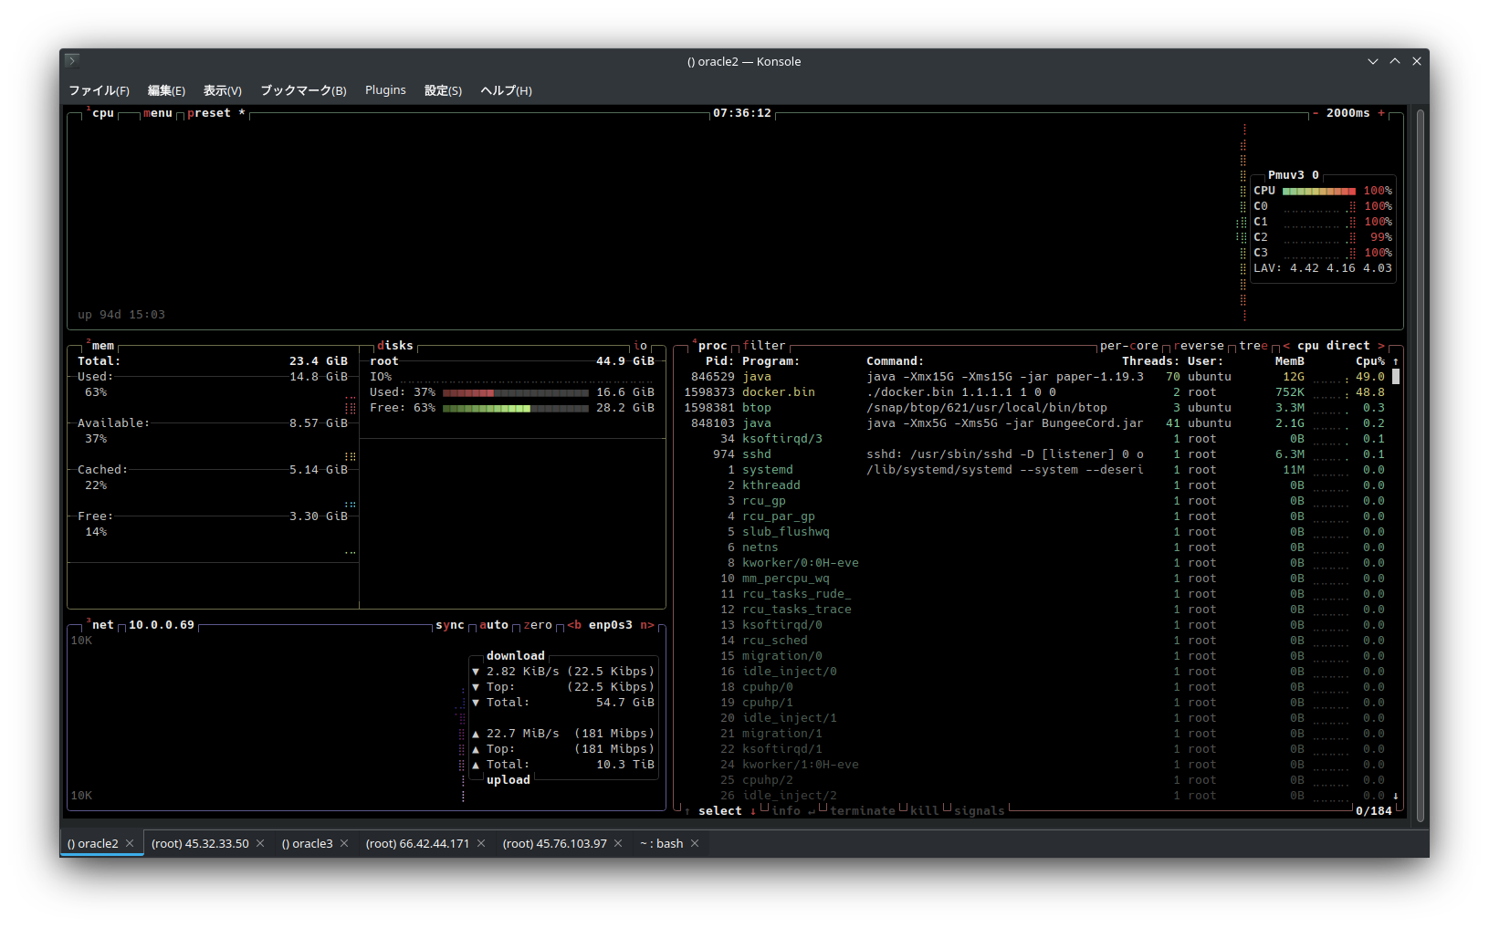Toggle net graph sync scaling
Image resolution: width=1489 pixels, height=928 pixels.
(x=449, y=625)
